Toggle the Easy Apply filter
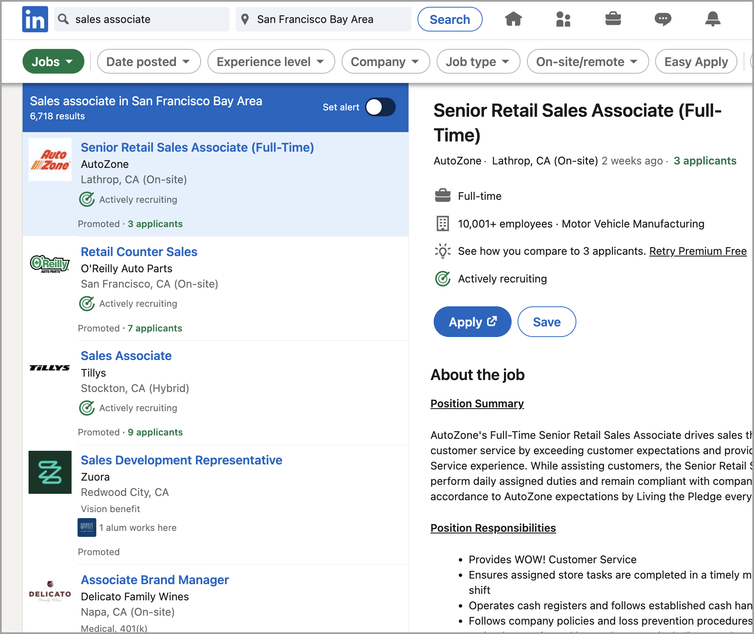The image size is (754, 634). point(696,62)
